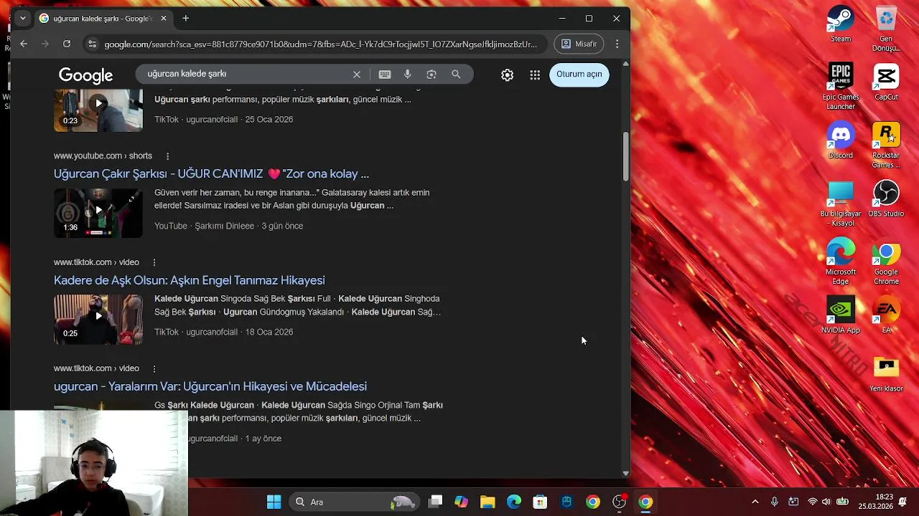
Task: Launch NVIDIA App from desktop
Action: (840, 315)
